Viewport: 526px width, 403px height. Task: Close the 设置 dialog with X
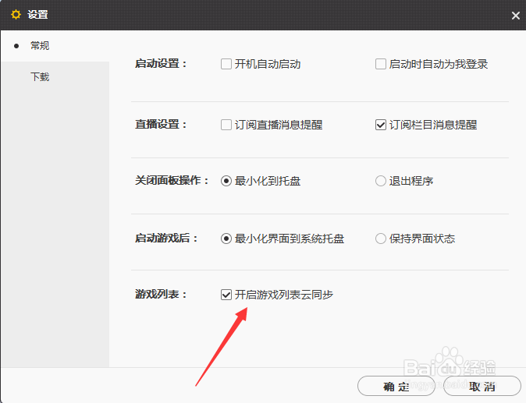[516, 16]
